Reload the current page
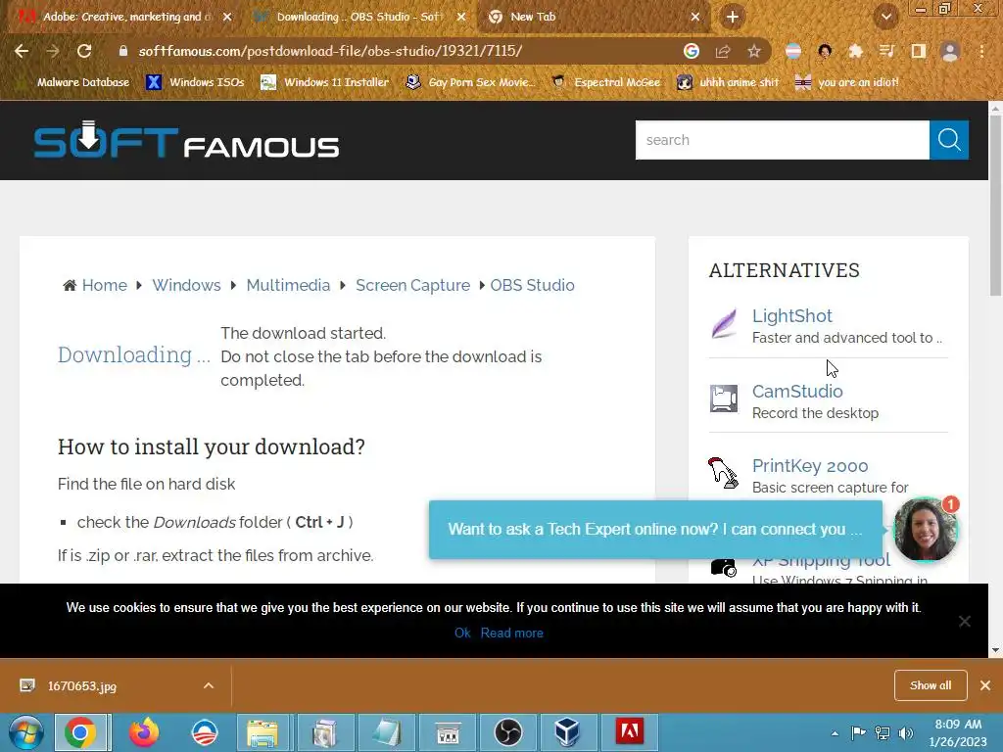Image resolution: width=1003 pixels, height=752 pixels. coord(84,51)
